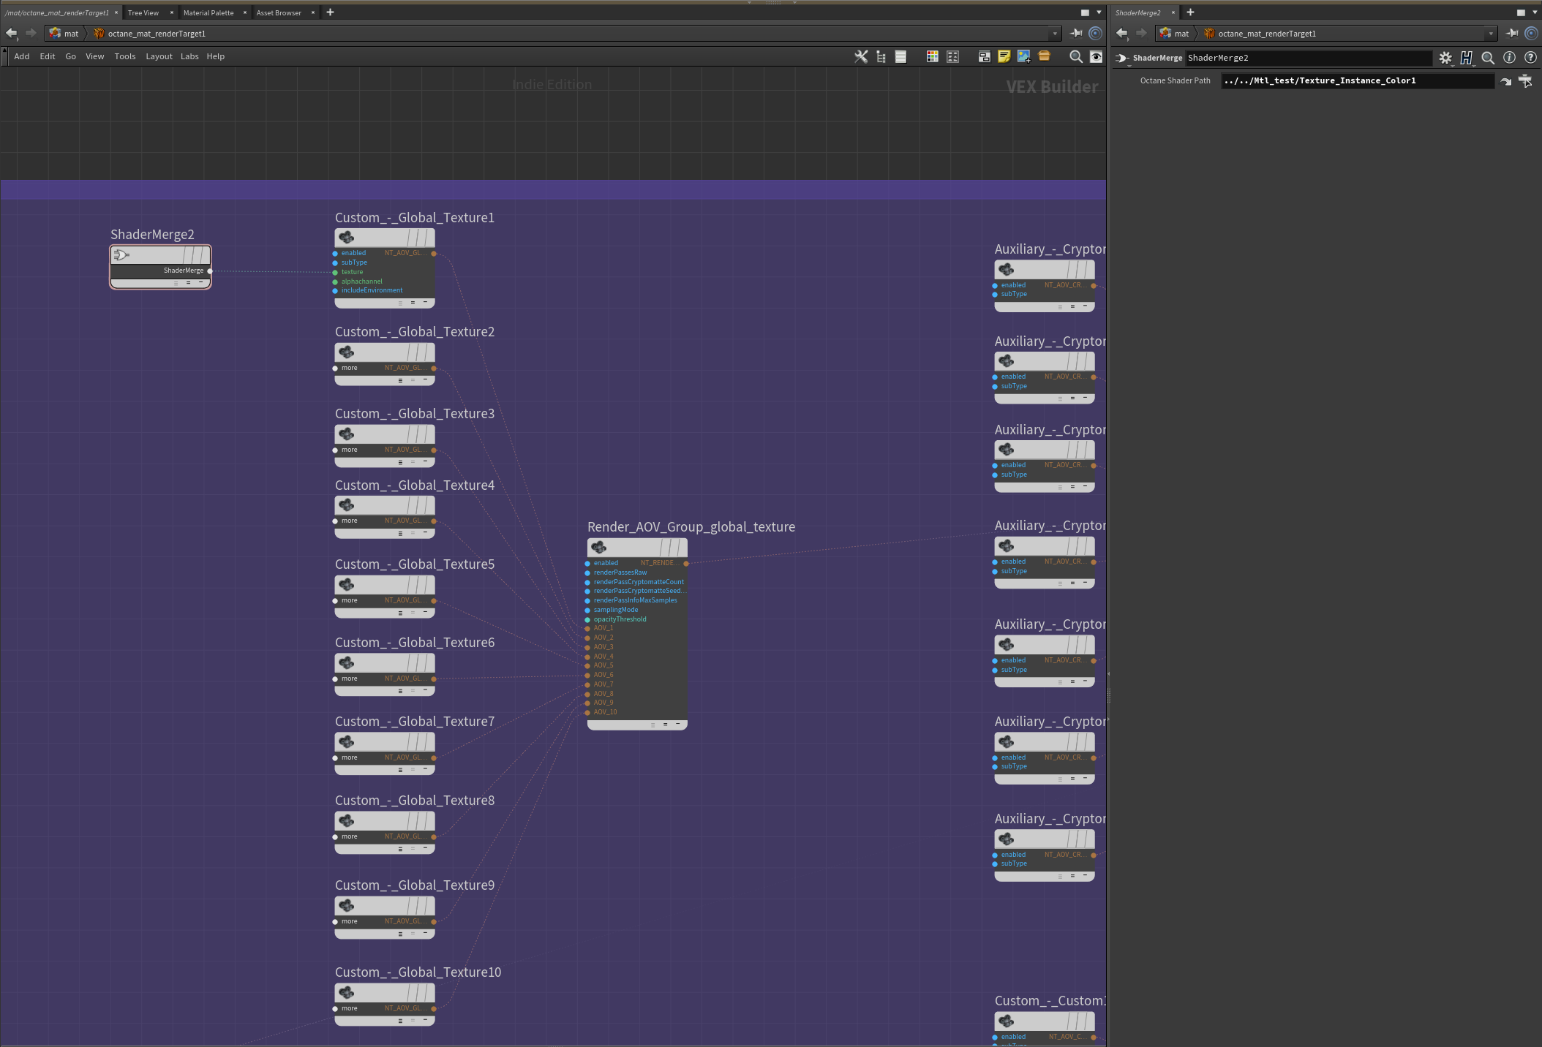Open the color palette grid icon
The width and height of the screenshot is (1542, 1047).
coord(932,56)
